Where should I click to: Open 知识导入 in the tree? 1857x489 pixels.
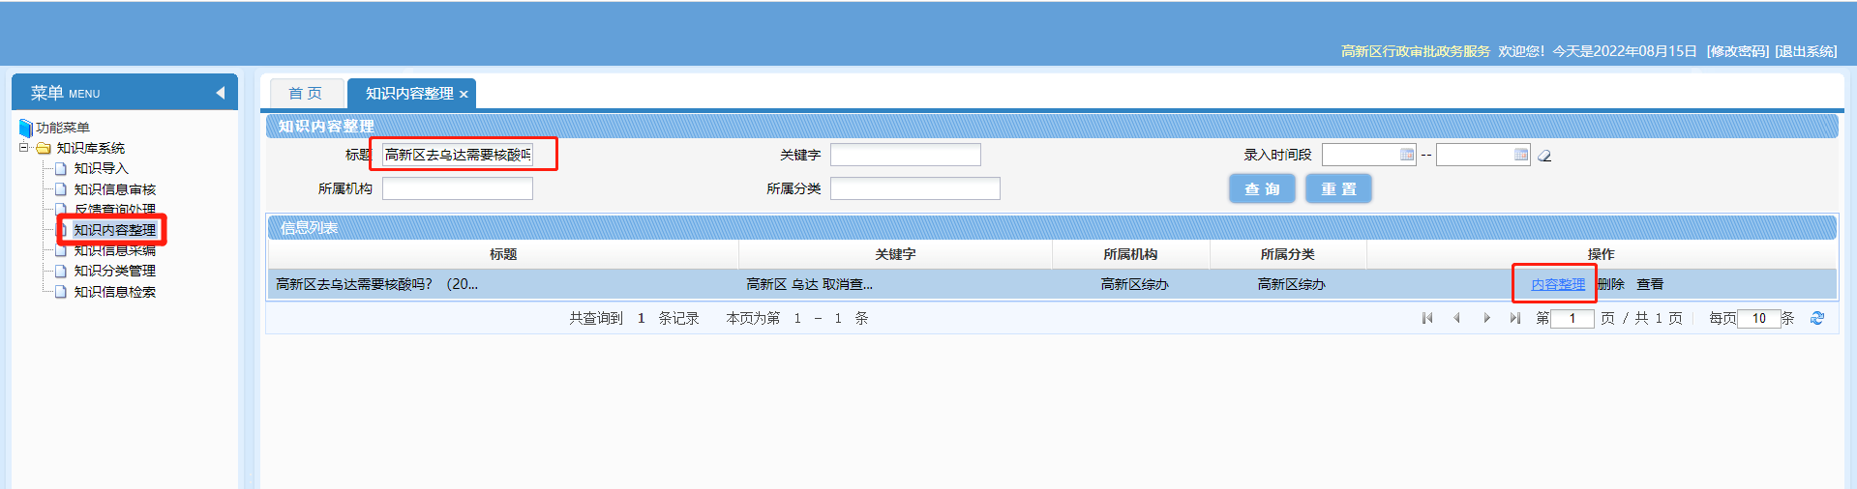coord(102,168)
